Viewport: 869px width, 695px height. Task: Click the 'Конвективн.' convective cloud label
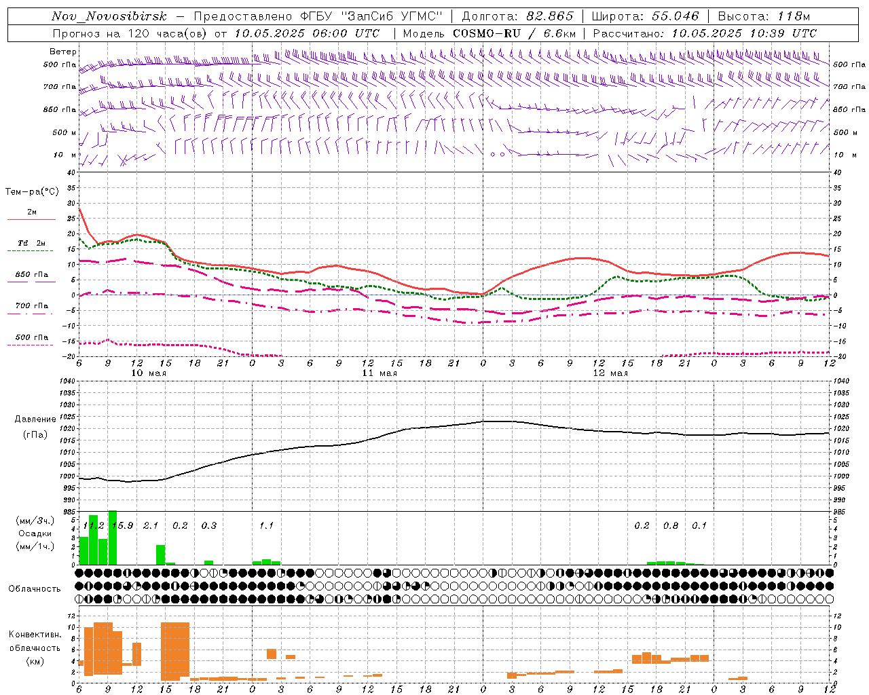coord(35,634)
